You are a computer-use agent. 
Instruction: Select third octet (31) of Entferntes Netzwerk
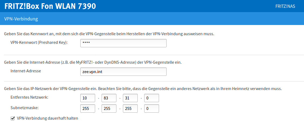pos(130,98)
